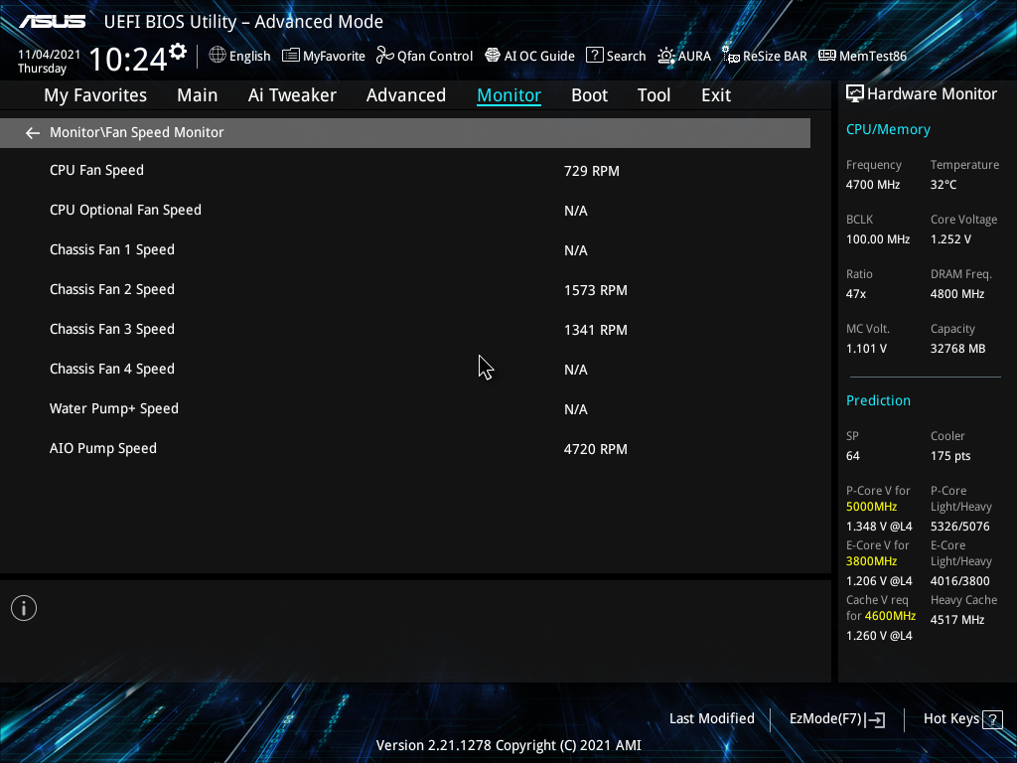Click the 4517 MHz Heavy Cache value
Screen dimensions: 1017x763
957,620
